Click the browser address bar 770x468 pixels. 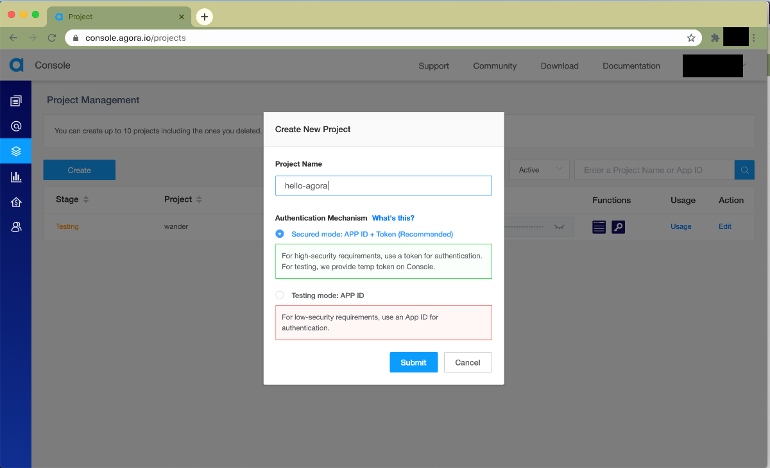click(x=382, y=38)
